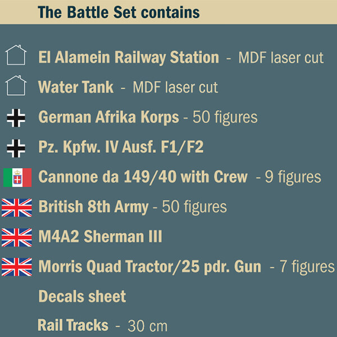Open the M4A2 Sherman III entry
Screen dimensions: 337x337
point(100,236)
